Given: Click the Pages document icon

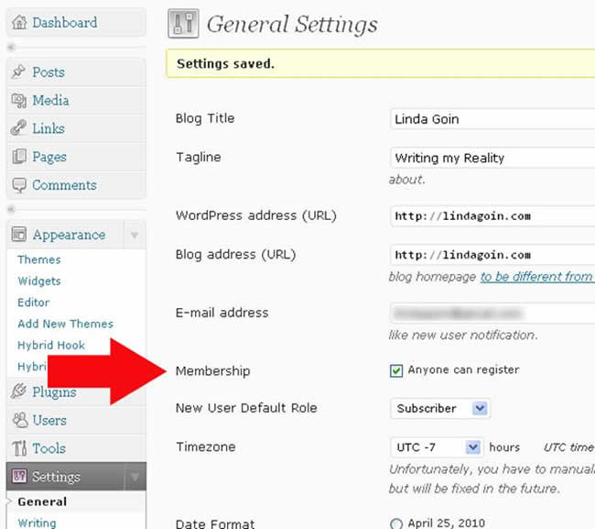Looking at the screenshot, I should tap(19, 157).
